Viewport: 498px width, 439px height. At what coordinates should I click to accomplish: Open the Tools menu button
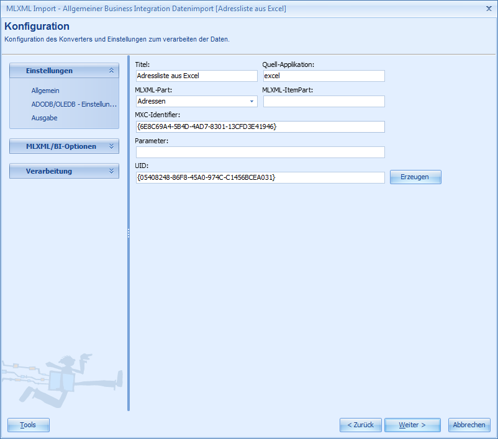point(28,425)
